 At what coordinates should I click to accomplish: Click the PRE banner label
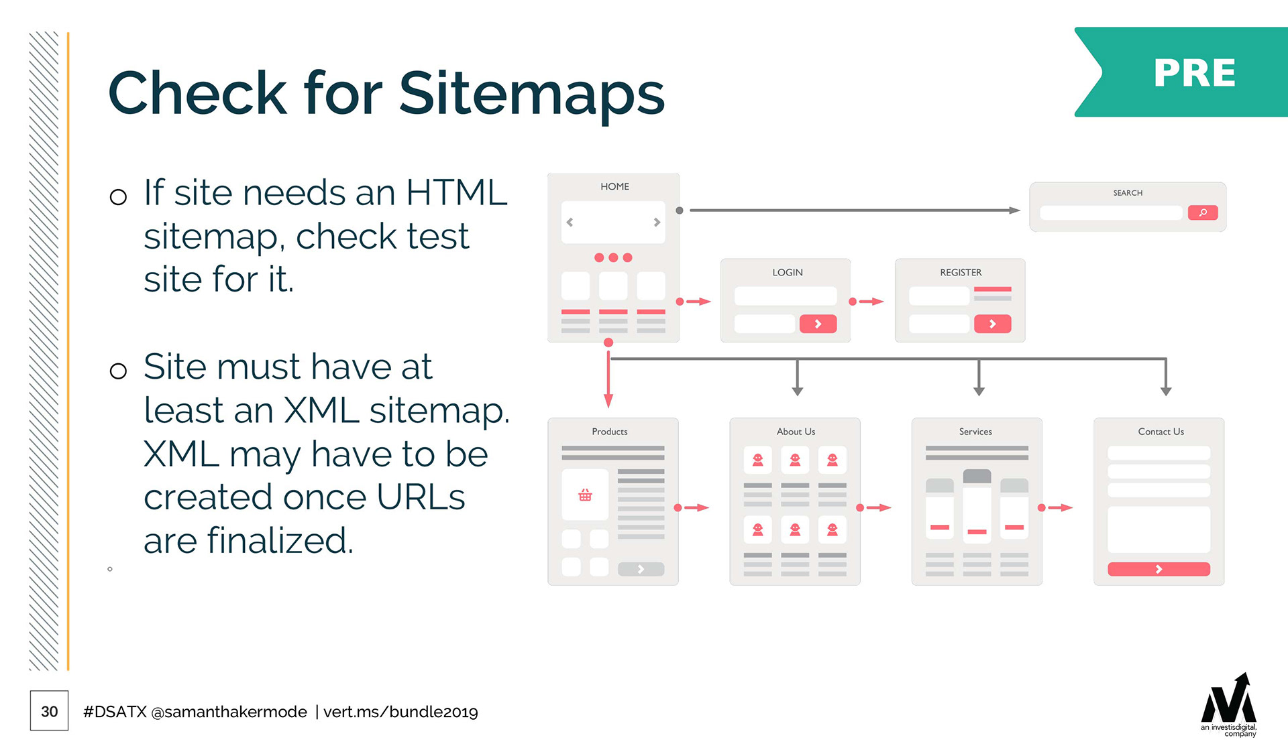pos(1194,72)
